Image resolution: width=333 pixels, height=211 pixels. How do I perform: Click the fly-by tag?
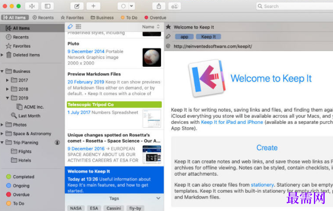point(135,208)
